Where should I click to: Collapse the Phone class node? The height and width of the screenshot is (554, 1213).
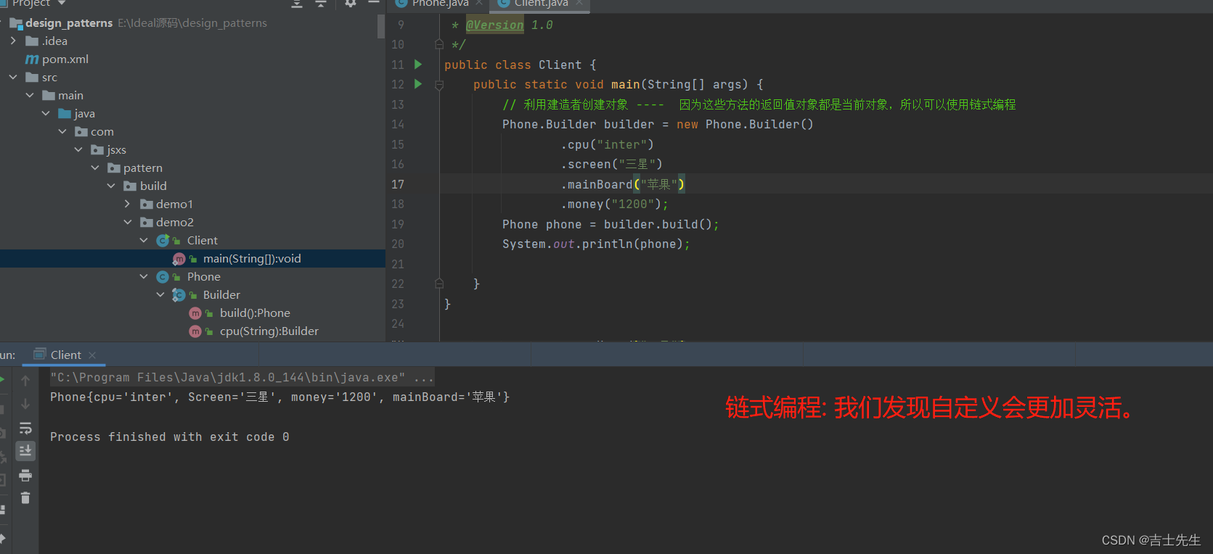(x=144, y=277)
